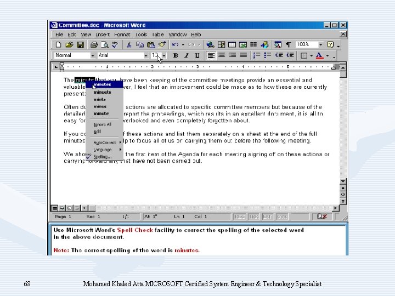Click the Next Page double-arrow button
This screenshot has width=395, height=296.
pos(342,201)
